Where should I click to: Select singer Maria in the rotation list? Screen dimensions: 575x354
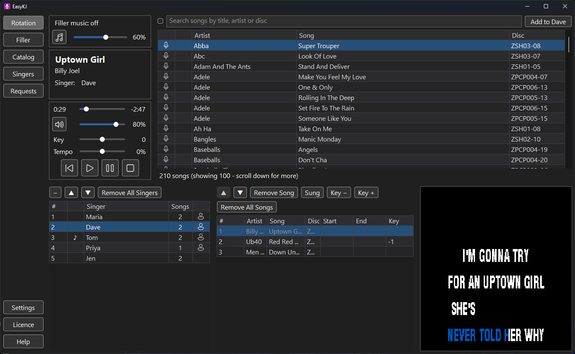pos(129,217)
